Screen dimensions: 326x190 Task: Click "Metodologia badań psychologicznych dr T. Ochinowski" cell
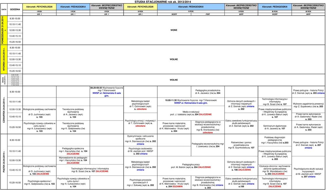[140, 105]
